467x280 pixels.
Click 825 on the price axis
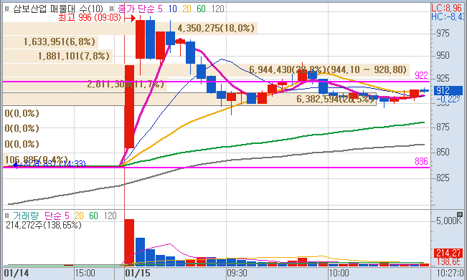(443, 178)
